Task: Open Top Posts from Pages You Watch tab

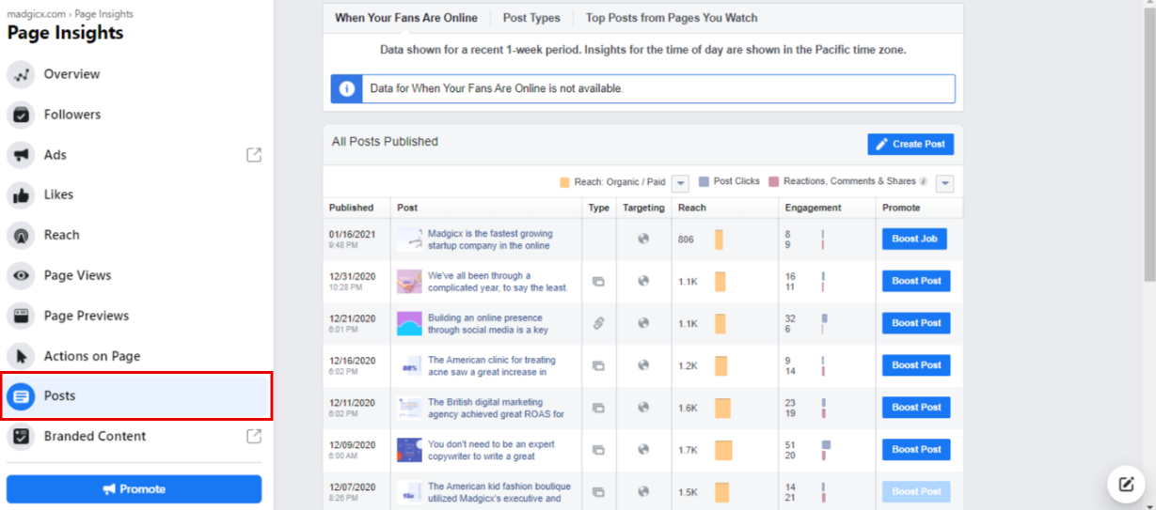Action: (672, 18)
